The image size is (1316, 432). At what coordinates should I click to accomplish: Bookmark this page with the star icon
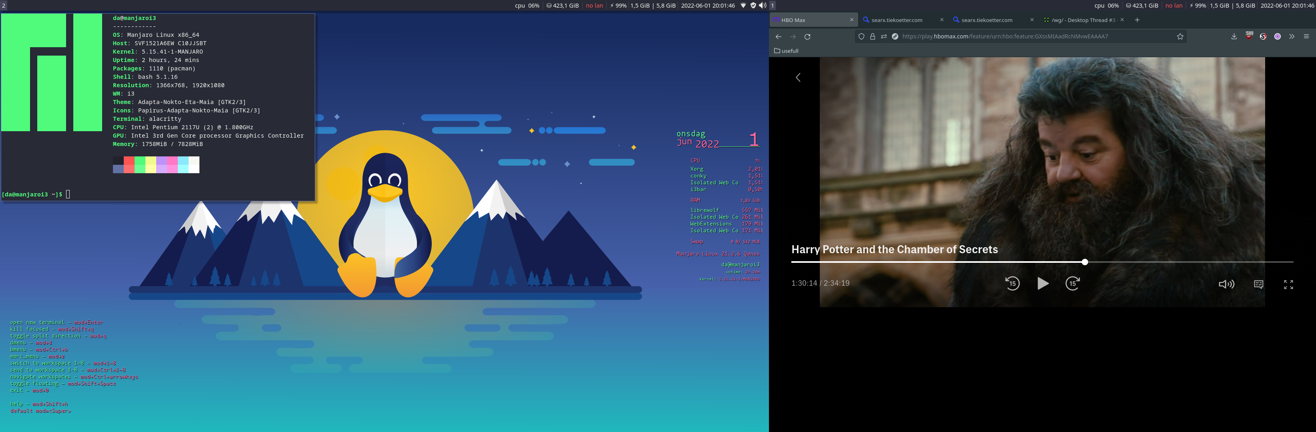tap(1180, 36)
